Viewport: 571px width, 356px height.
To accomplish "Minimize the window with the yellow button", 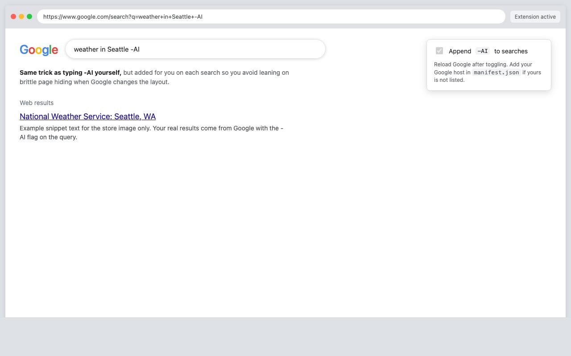I will [x=21, y=16].
